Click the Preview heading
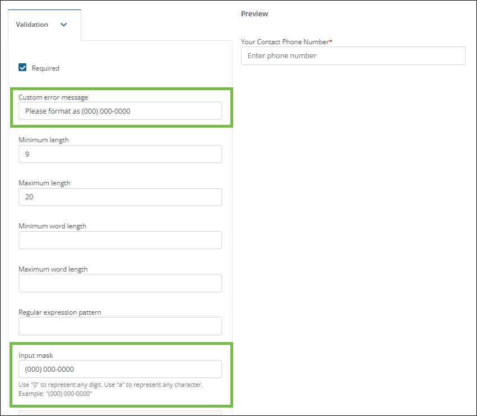 tap(254, 13)
